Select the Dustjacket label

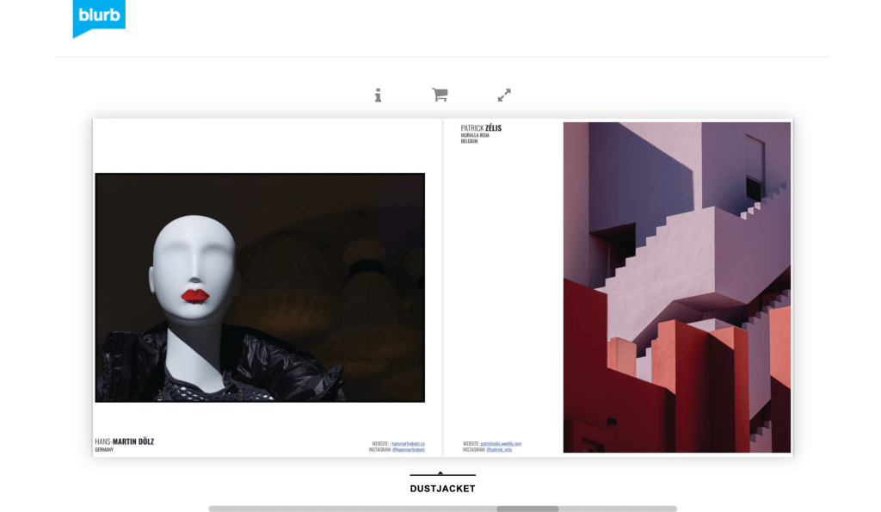pyautogui.click(x=442, y=489)
